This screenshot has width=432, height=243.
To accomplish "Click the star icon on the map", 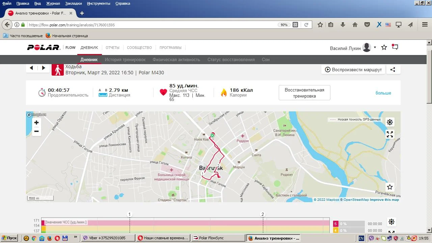I will point(390,187).
